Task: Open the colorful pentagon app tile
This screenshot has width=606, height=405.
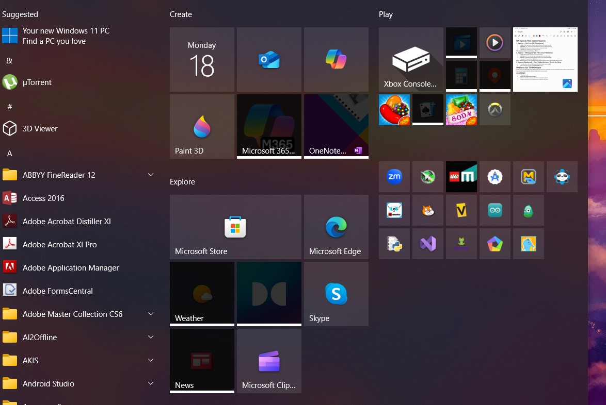Action: (x=495, y=244)
